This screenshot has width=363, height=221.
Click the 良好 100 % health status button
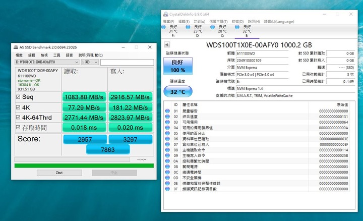point(178,66)
